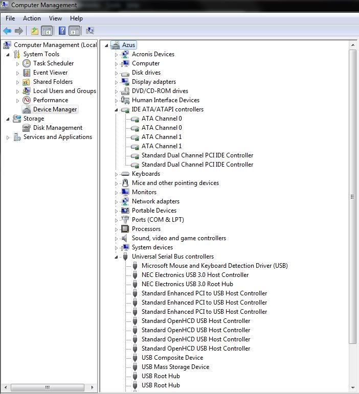Click the System Tools wrench icon
The width and height of the screenshot is (359, 394).
pyautogui.click(x=17, y=54)
